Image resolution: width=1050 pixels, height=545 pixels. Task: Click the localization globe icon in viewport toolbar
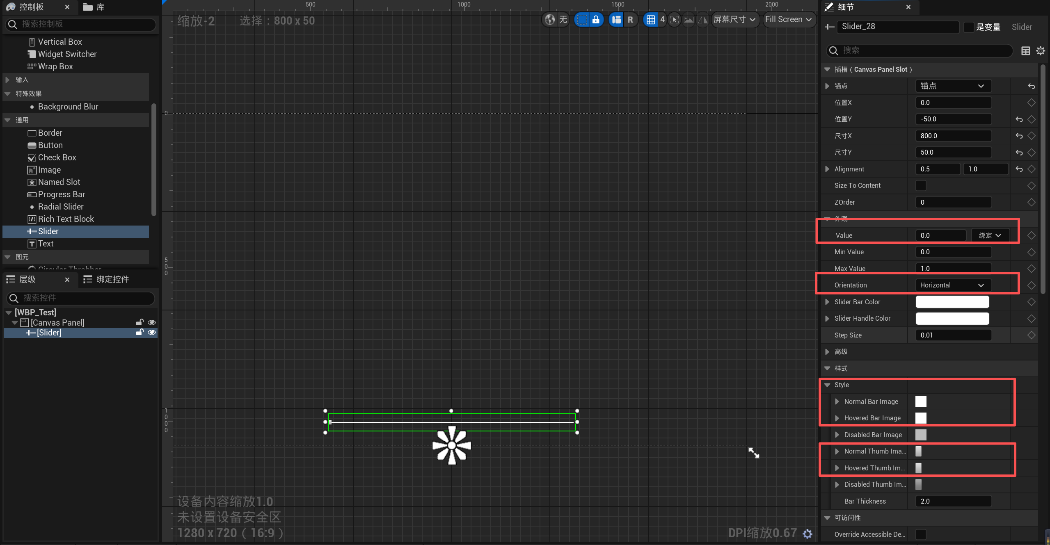pos(550,19)
